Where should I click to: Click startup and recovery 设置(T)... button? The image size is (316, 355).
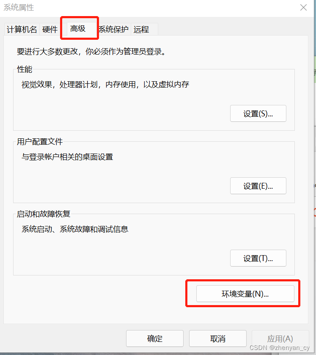click(x=258, y=259)
